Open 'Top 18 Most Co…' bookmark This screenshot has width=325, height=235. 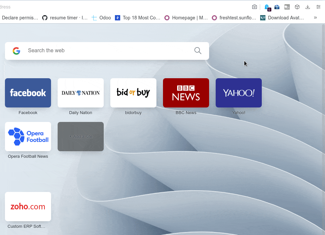click(x=138, y=18)
